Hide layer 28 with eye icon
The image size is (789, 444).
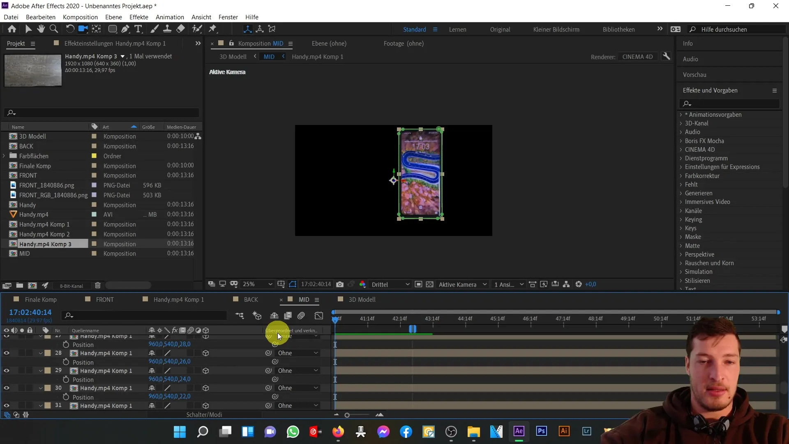pos(7,353)
